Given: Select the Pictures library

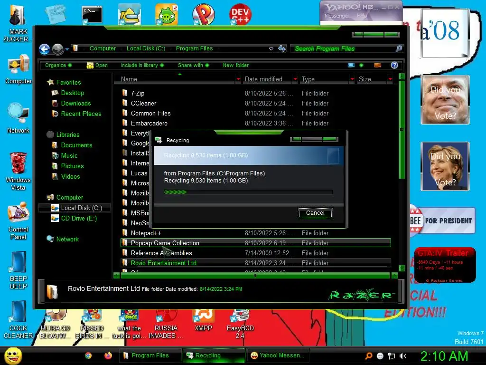Looking at the screenshot, I should [72, 166].
